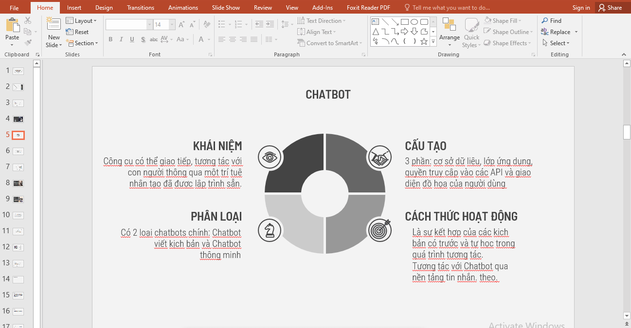Click the Replace button in Editing group
Viewport: 631px width, 328px height.
(559, 32)
